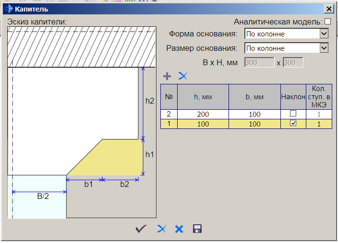Enable the Аналитическая модель checkbox
This screenshot has height=243, width=338.
[327, 22]
